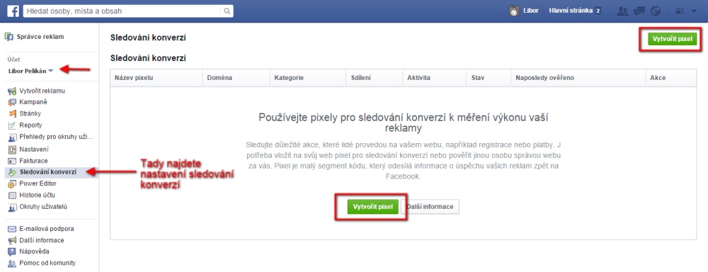Screen dimensions: 708x272
Task: Expand account menu arrow in top bar
Action: (x=694, y=11)
